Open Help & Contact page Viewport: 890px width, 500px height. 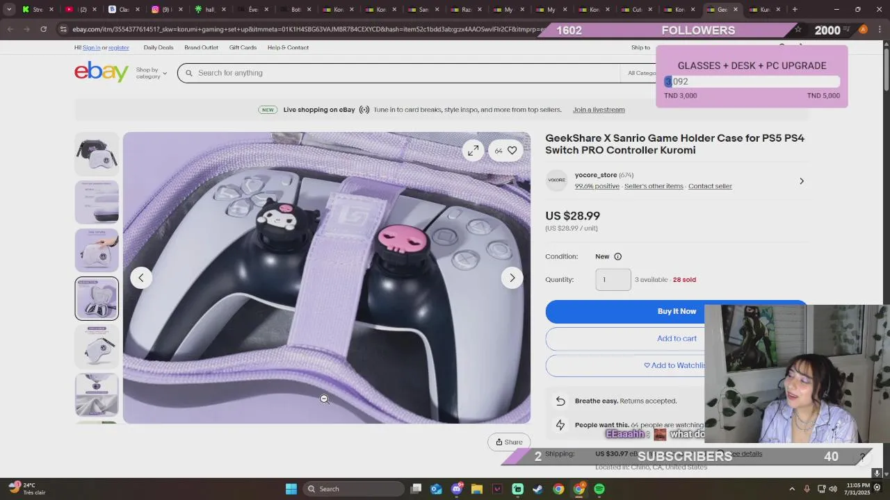click(288, 47)
